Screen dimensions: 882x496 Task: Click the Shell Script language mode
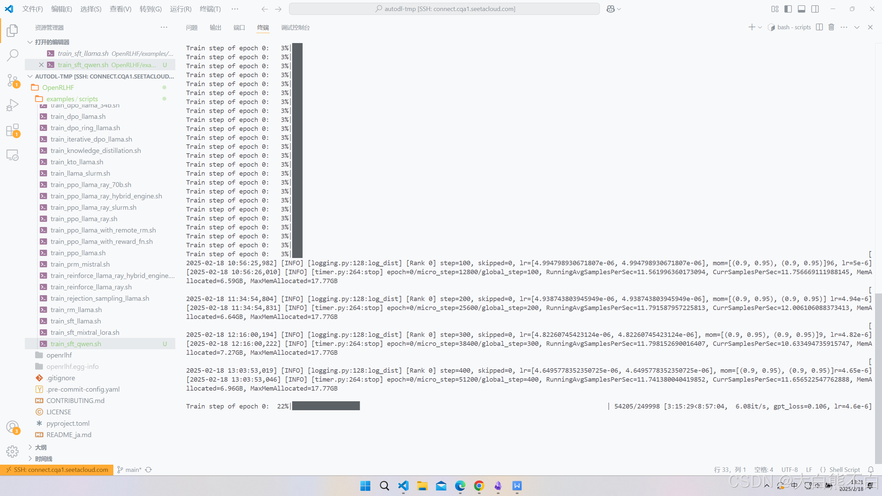(844, 470)
